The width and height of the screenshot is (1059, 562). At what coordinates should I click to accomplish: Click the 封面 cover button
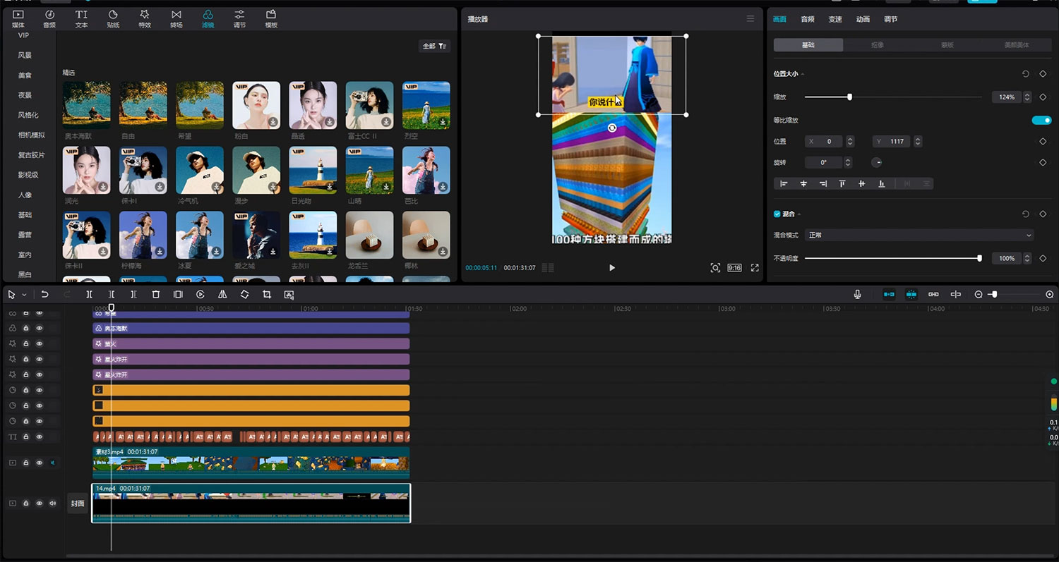(77, 503)
